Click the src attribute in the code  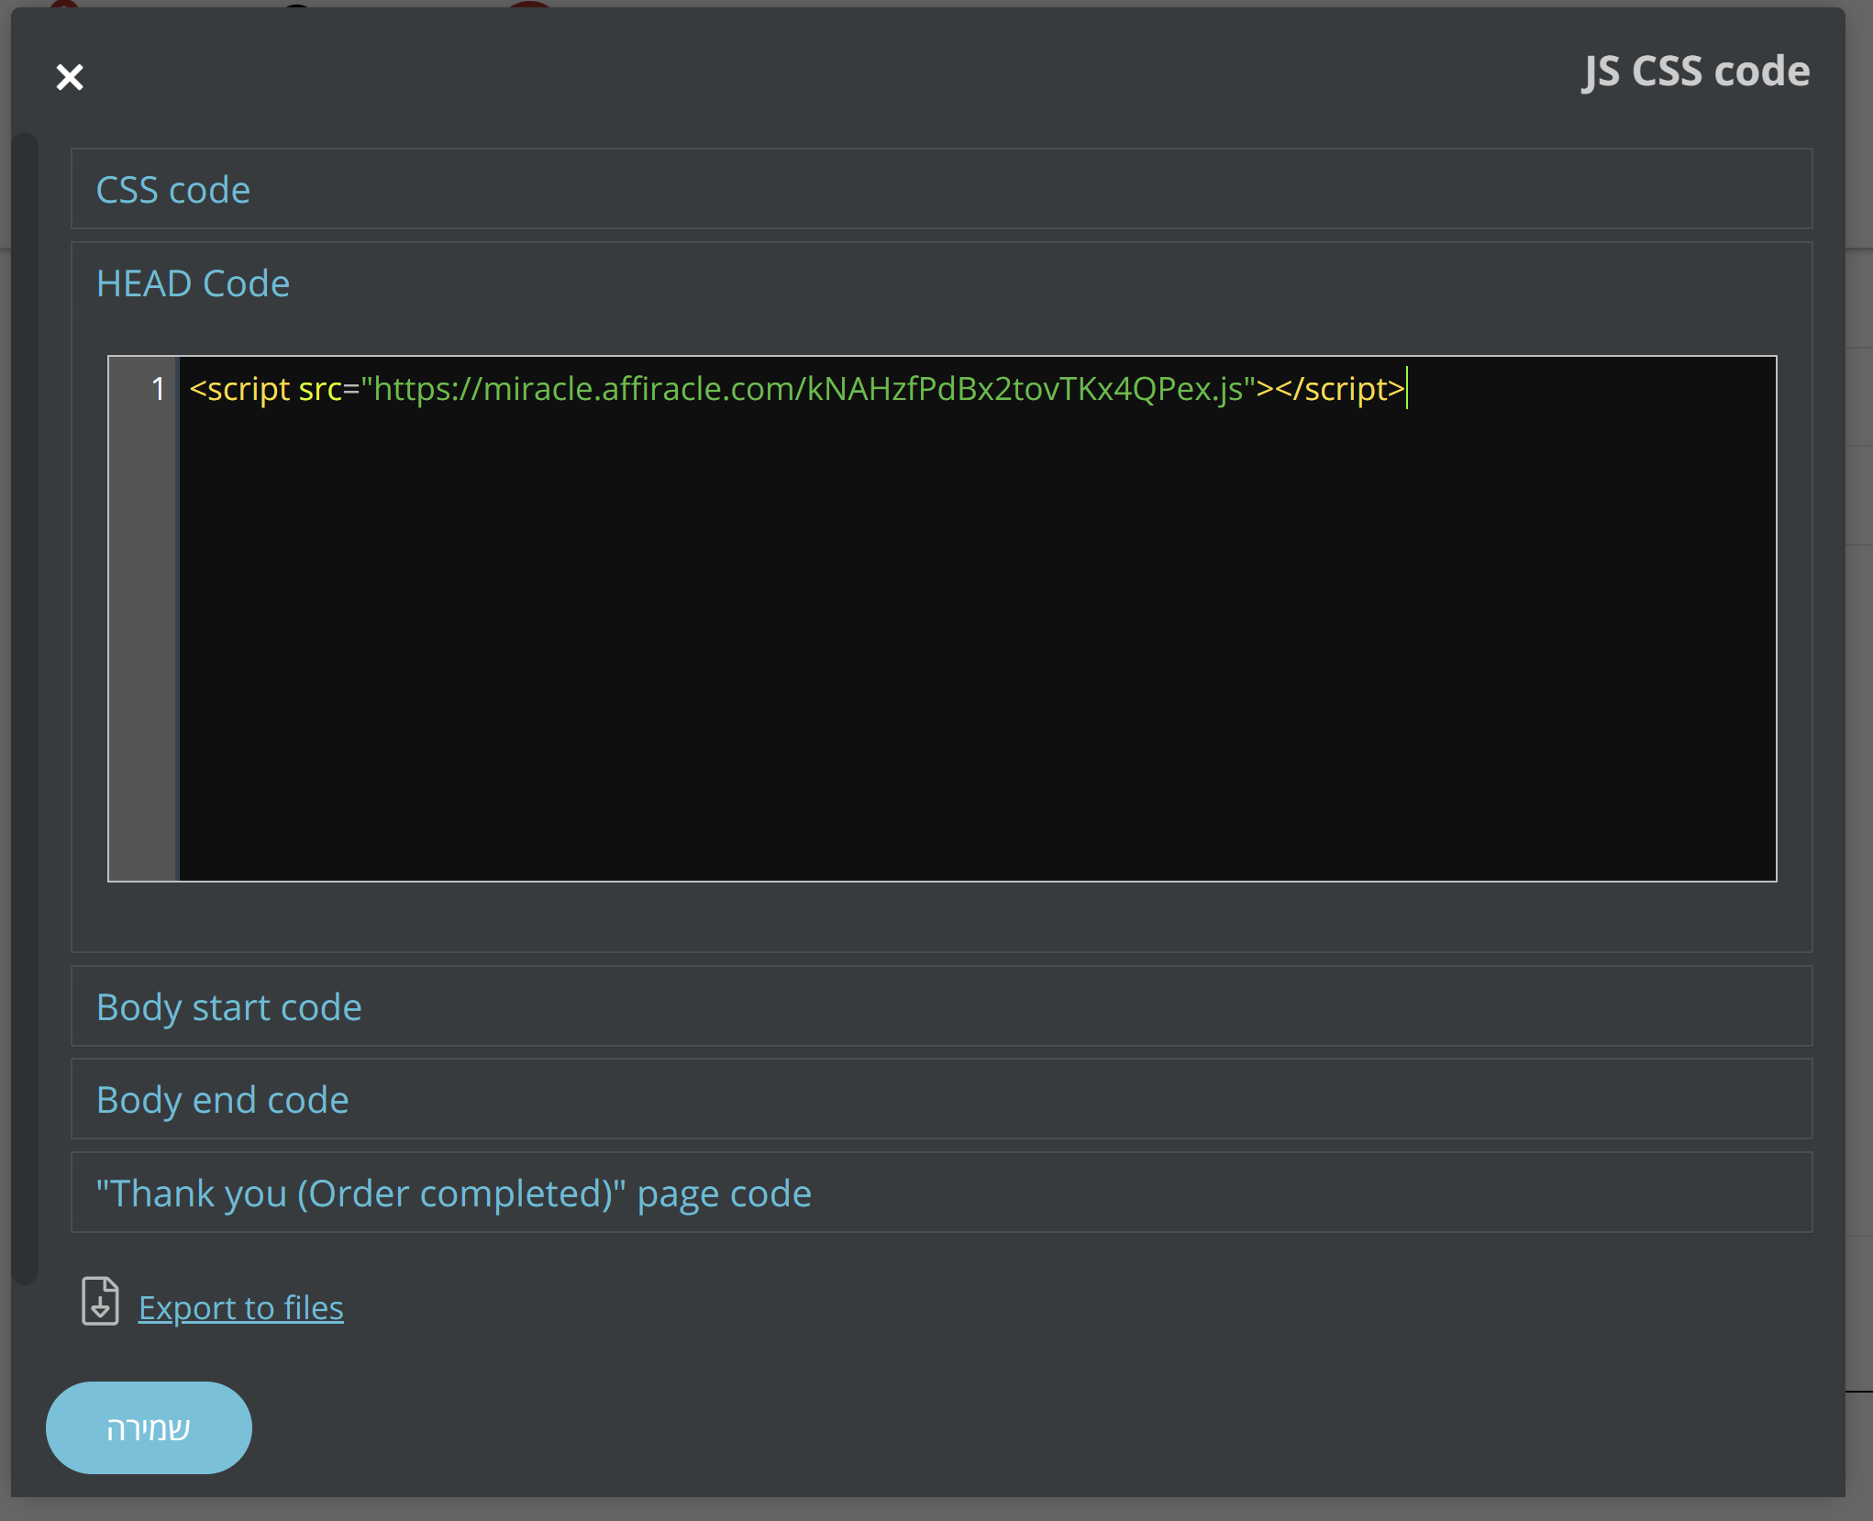click(319, 389)
